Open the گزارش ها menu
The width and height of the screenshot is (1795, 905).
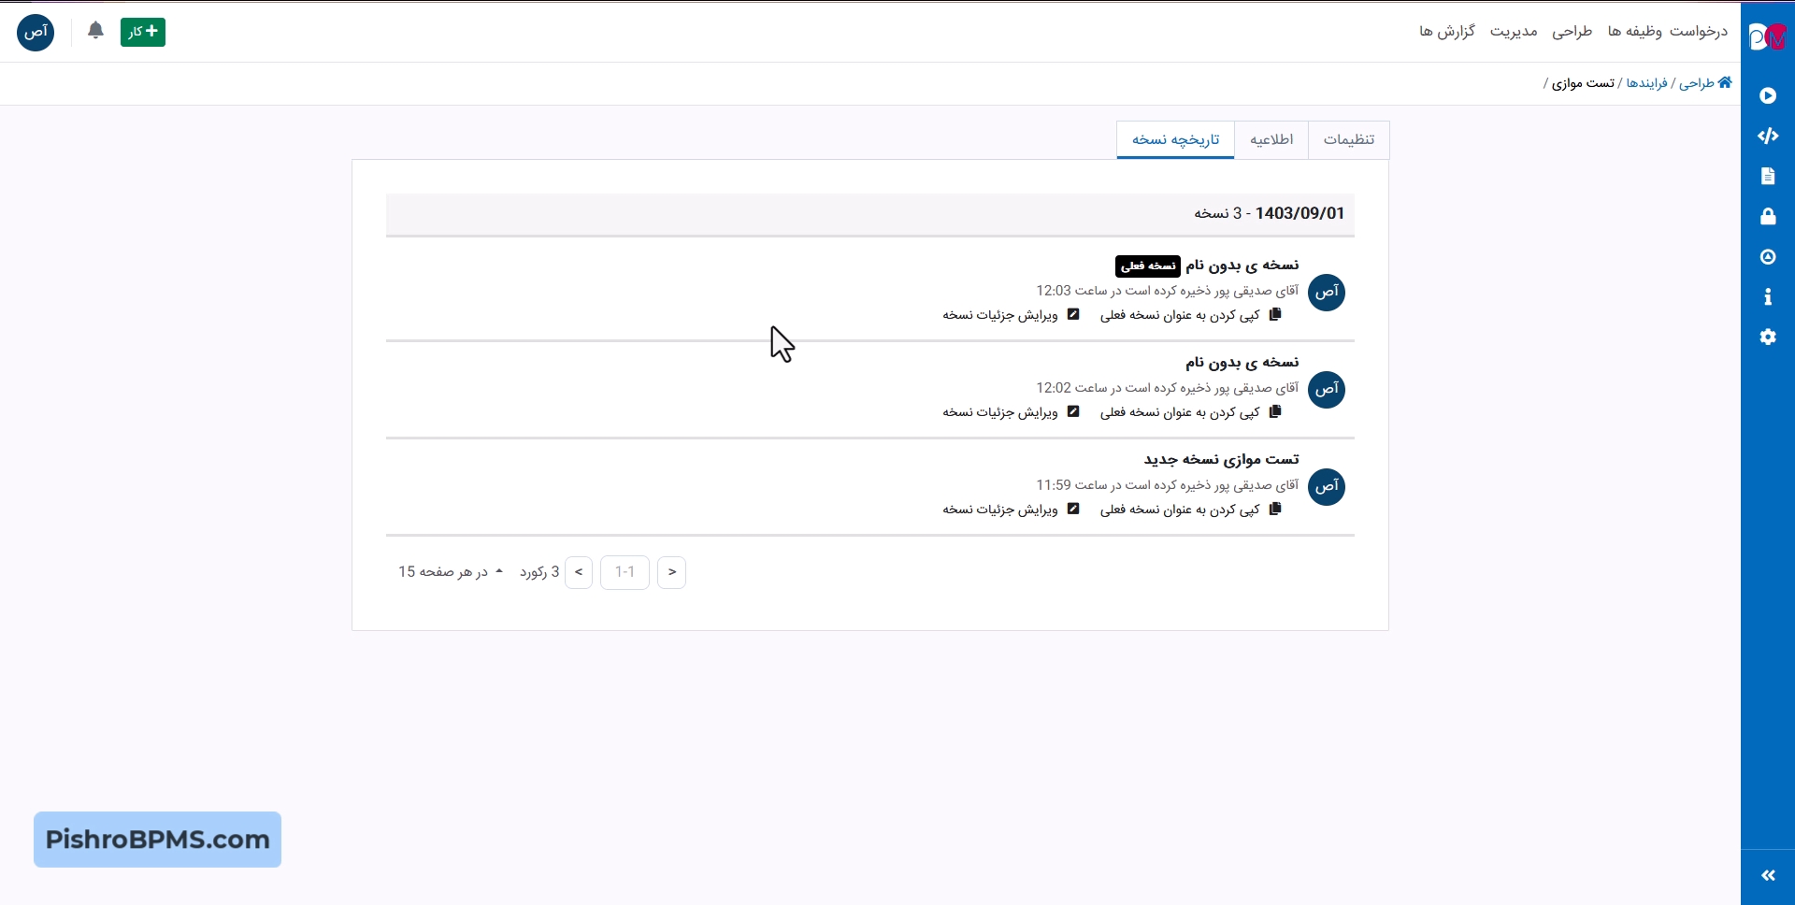pyautogui.click(x=1446, y=32)
